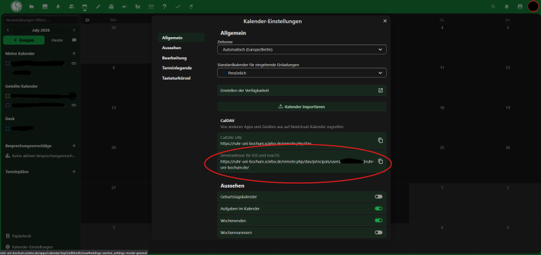Go to next month arrow
This screenshot has height=255, width=541.
click(x=74, y=30)
